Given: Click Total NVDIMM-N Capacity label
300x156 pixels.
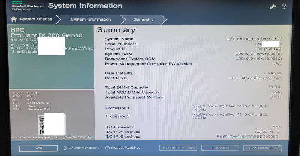Looking at the screenshot, I should [x=132, y=93].
